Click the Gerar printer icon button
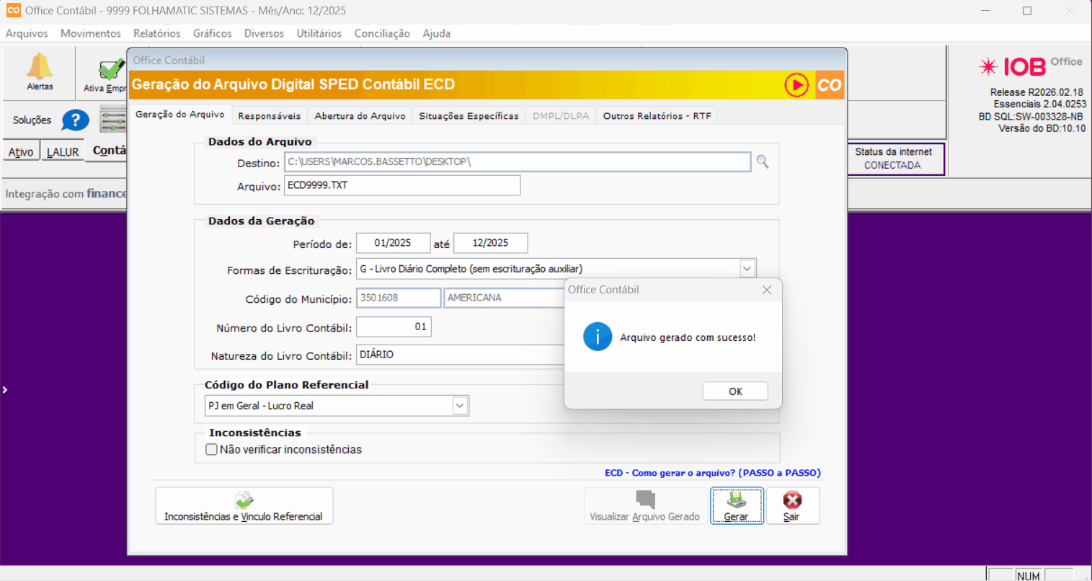The image size is (1092, 581). tap(736, 505)
